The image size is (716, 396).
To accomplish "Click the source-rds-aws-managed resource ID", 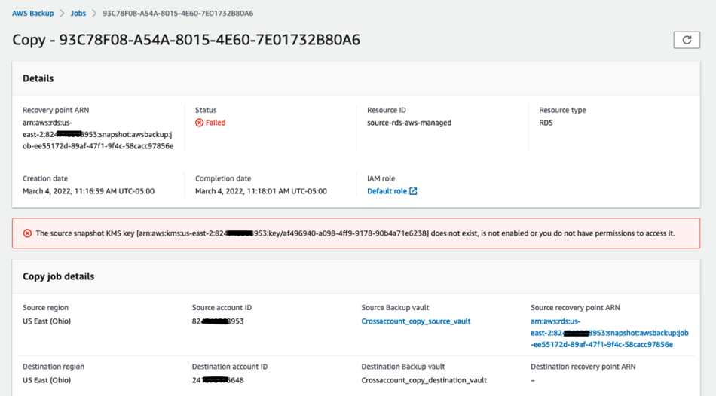I will coord(409,123).
